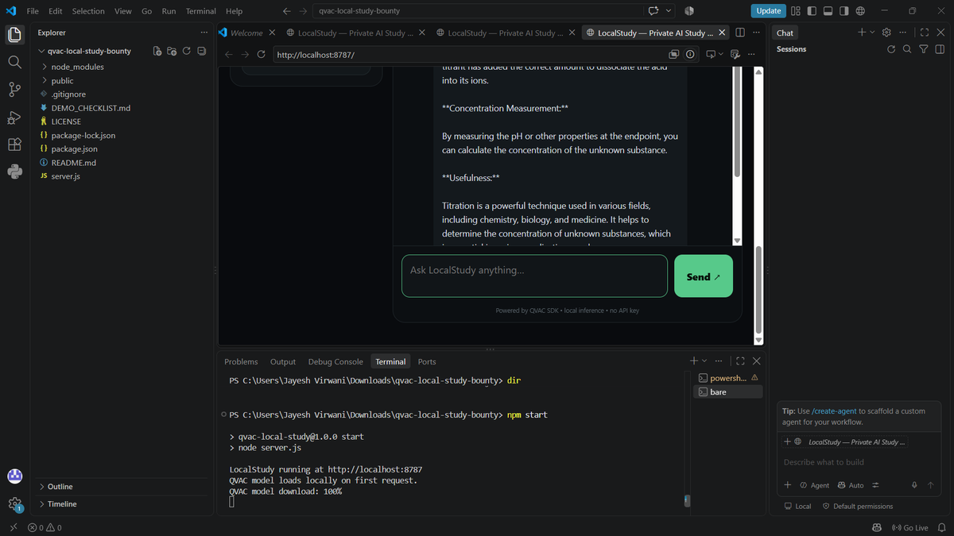Viewport: 954px width, 536px height.
Task: Refresh the chat Sessions list
Action: pyautogui.click(x=891, y=49)
